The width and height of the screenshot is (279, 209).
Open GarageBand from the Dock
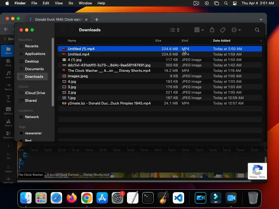(163, 198)
